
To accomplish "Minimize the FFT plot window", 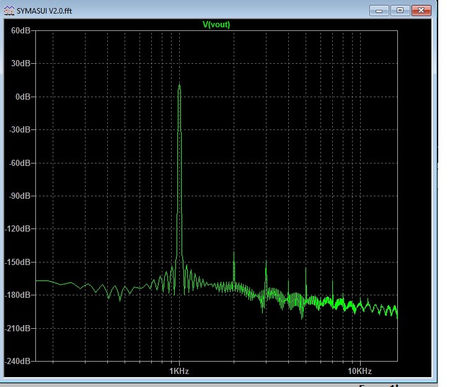I will [x=379, y=11].
